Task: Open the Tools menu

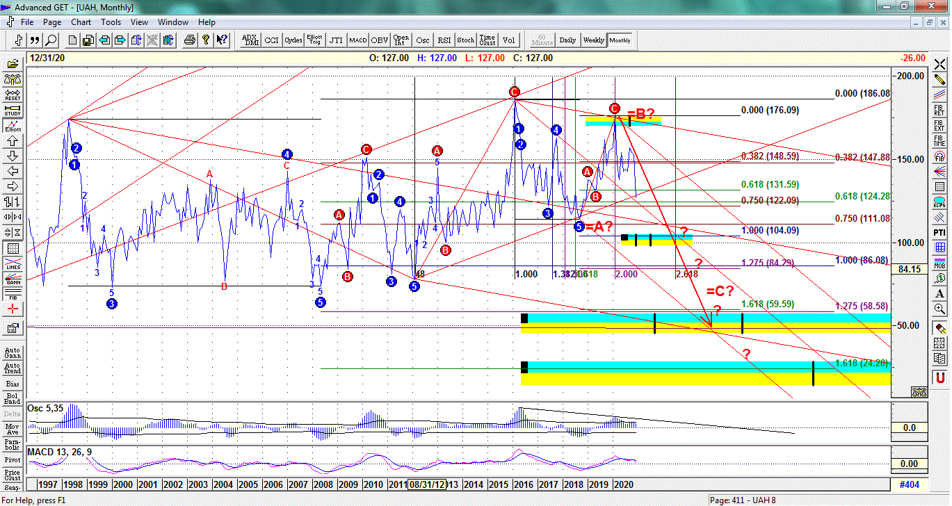Action: click(111, 22)
